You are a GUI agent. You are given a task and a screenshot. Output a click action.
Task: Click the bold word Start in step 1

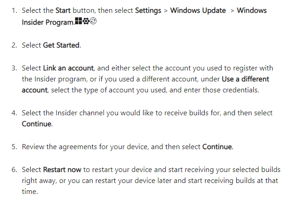click(x=63, y=11)
